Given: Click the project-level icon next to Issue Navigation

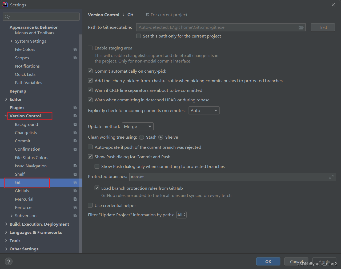Looking at the screenshot, I should 75,166.
